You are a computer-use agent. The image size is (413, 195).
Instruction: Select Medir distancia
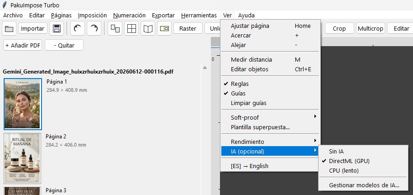click(270, 59)
